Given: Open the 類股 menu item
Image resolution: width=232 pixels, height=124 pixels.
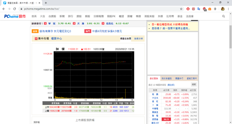Looking at the screenshot, I should 88,16.
